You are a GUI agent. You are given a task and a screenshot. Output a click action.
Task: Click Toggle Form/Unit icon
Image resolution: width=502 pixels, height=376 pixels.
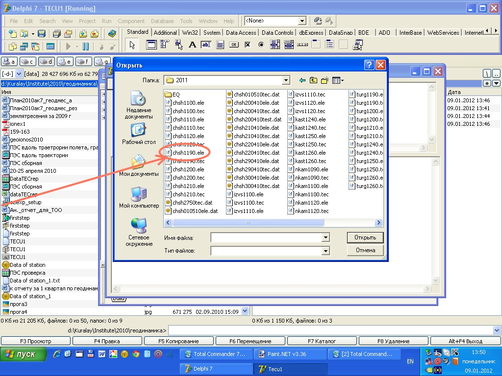pos(35,47)
